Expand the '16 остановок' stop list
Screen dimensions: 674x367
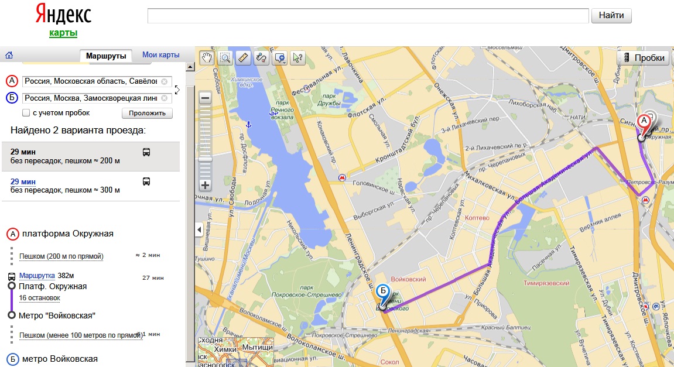tap(40, 298)
